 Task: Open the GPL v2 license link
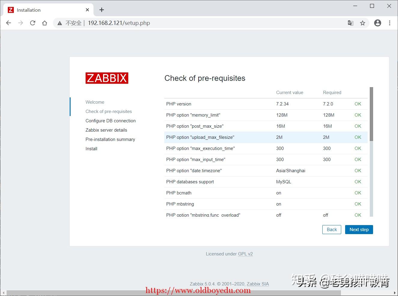pyautogui.click(x=245, y=254)
